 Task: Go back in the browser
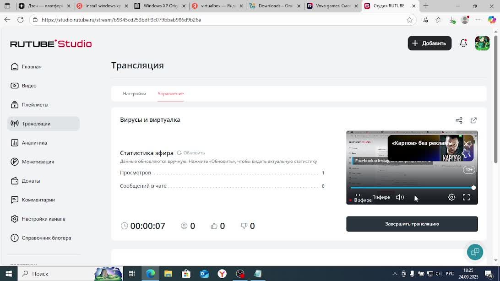[7, 20]
